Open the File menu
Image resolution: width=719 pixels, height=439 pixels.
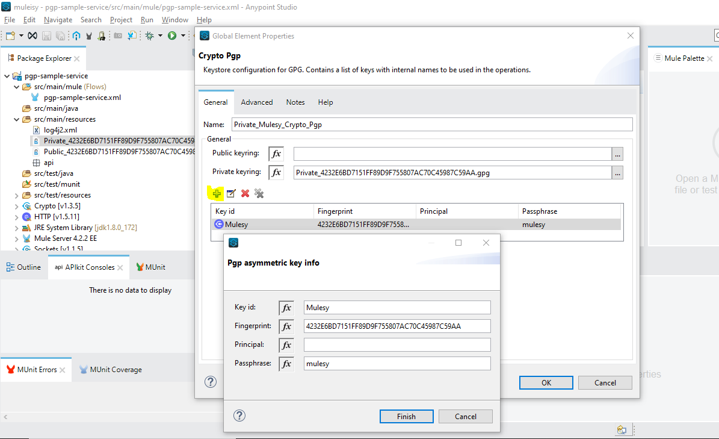(x=10, y=20)
